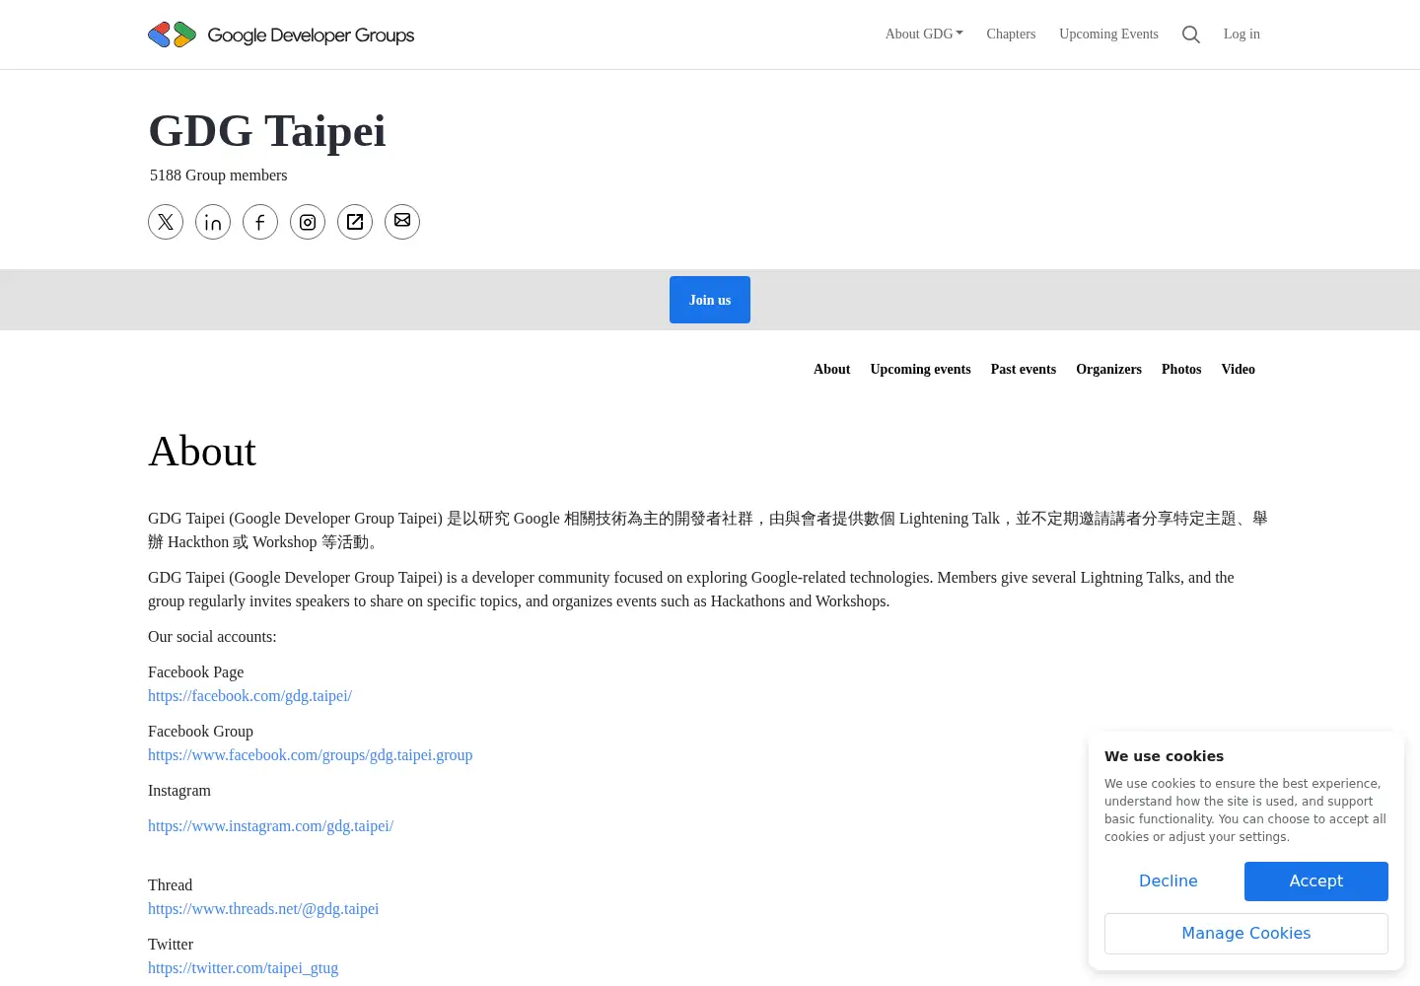Viewport: 1420px width, 986px height.
Task: Open the instagram.com/gdg.taipei link
Action: click(270, 825)
